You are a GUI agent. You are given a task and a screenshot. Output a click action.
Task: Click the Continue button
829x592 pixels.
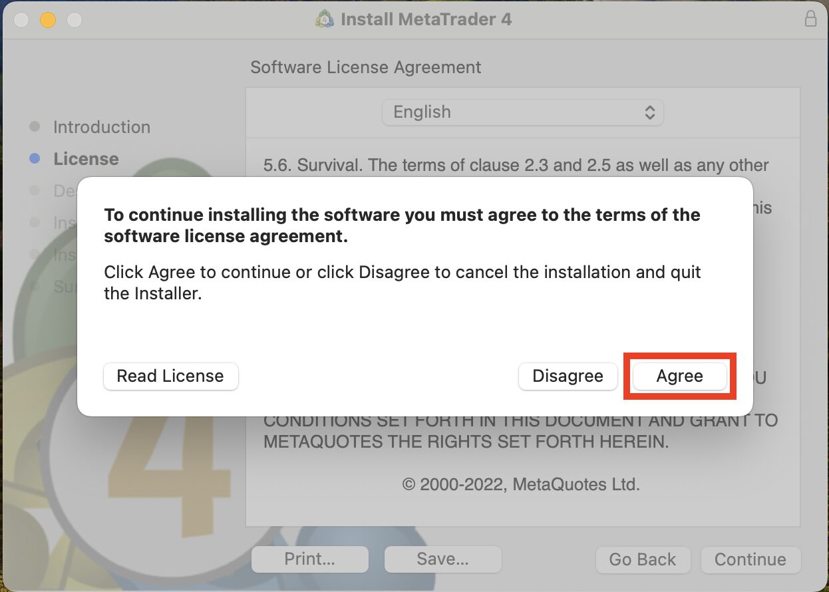click(750, 559)
